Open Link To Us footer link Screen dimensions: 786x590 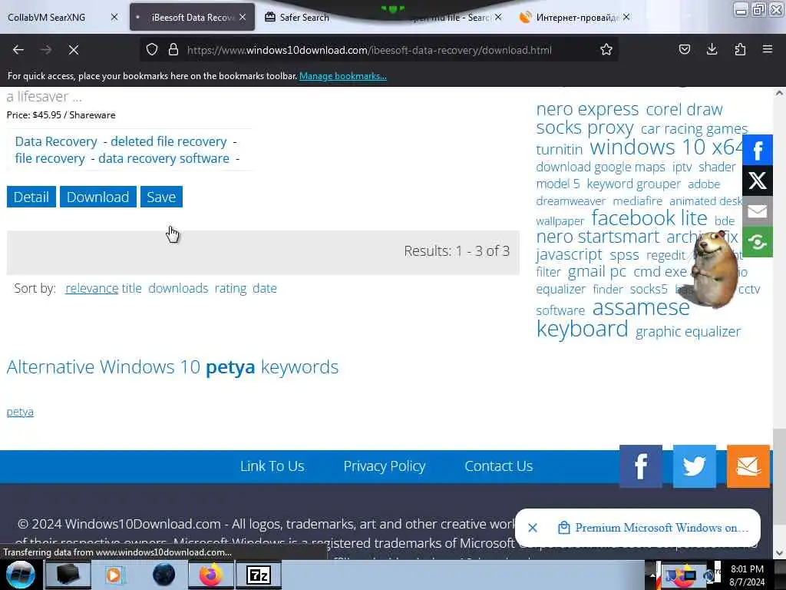(272, 466)
